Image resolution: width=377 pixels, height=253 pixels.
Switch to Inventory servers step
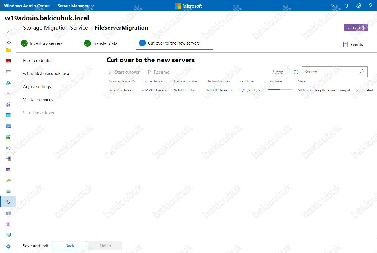click(x=42, y=43)
